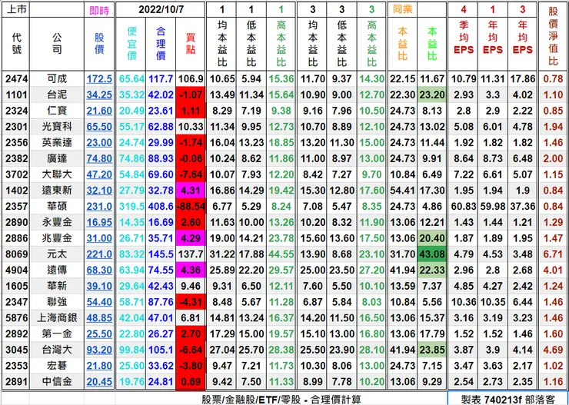This screenshot has width=569, height=405.
Task: Select stock code cell 1101
Action: (x=16, y=95)
